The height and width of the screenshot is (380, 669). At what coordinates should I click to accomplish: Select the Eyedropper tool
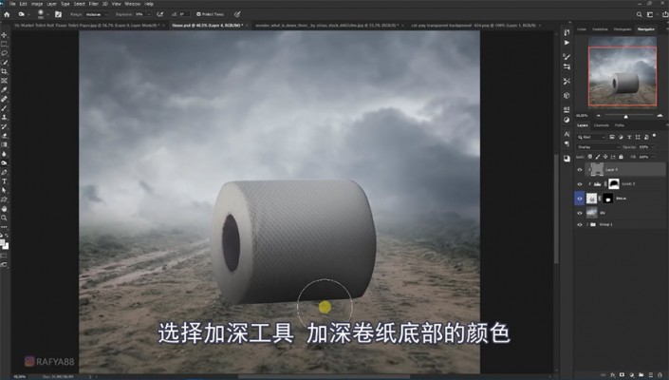point(4,89)
